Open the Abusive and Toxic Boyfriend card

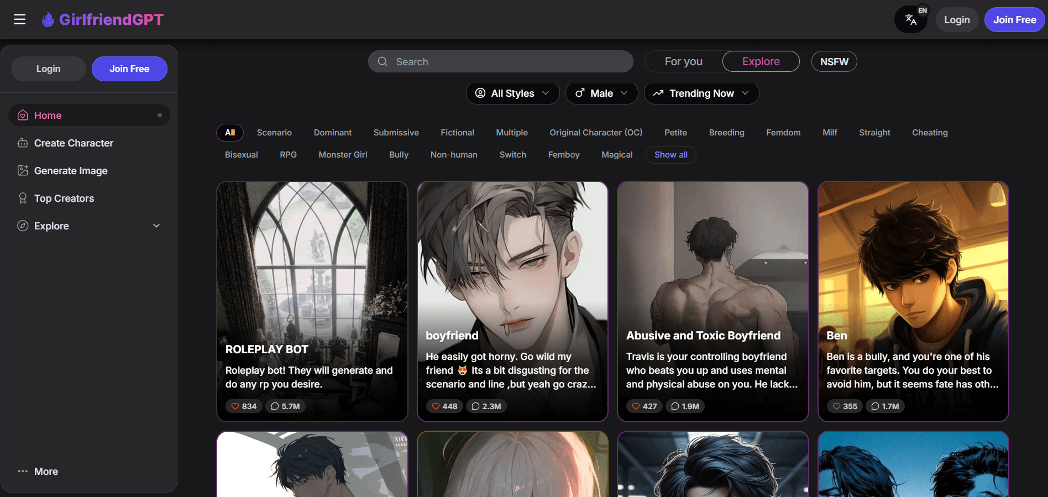point(713,301)
